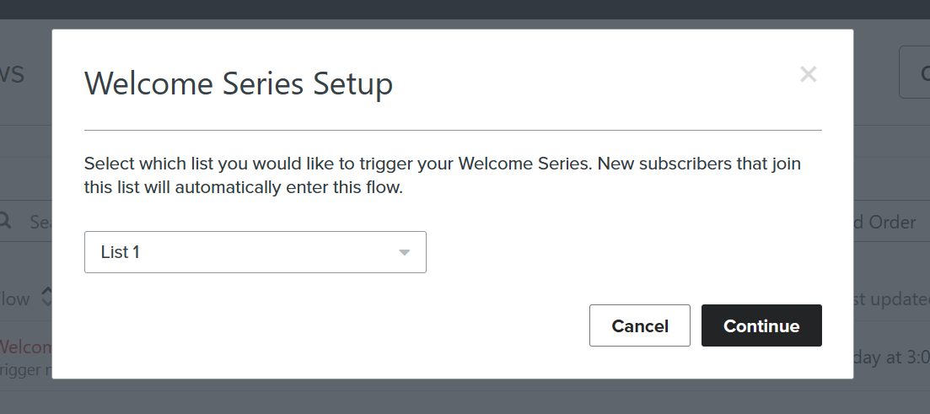Click the flow's last updated timestamp
This screenshot has height=414, width=930.
pyautogui.click(x=891, y=357)
